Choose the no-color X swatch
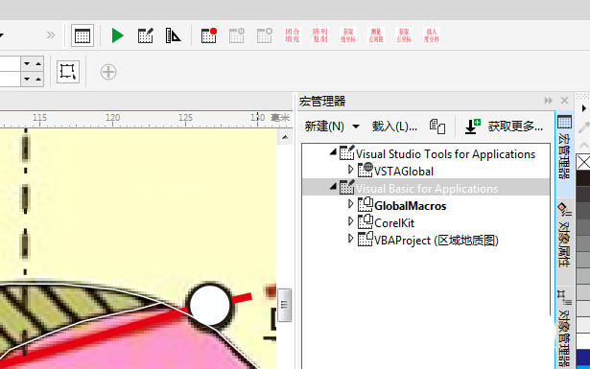590x369 pixels. coord(583,162)
